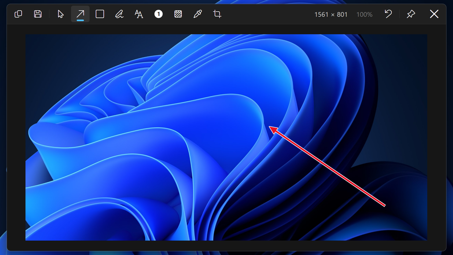This screenshot has width=453, height=255.
Task: Activate the Text annotation tool
Action: (139, 14)
